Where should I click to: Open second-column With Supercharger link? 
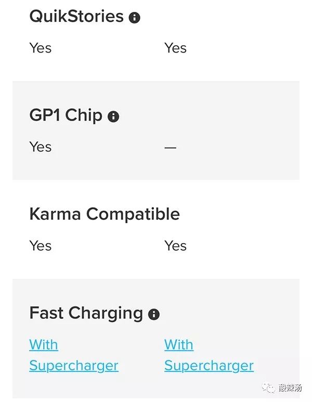209,355
